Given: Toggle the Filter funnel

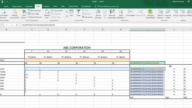Looking at the screenshot, I should pos(79,13).
